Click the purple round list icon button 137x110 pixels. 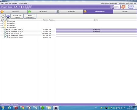coord(8,16)
